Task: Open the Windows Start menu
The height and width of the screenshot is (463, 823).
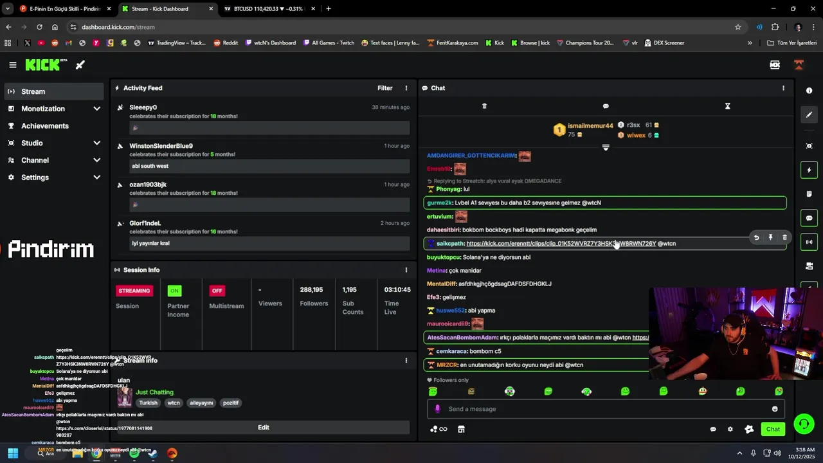Action: point(13,453)
